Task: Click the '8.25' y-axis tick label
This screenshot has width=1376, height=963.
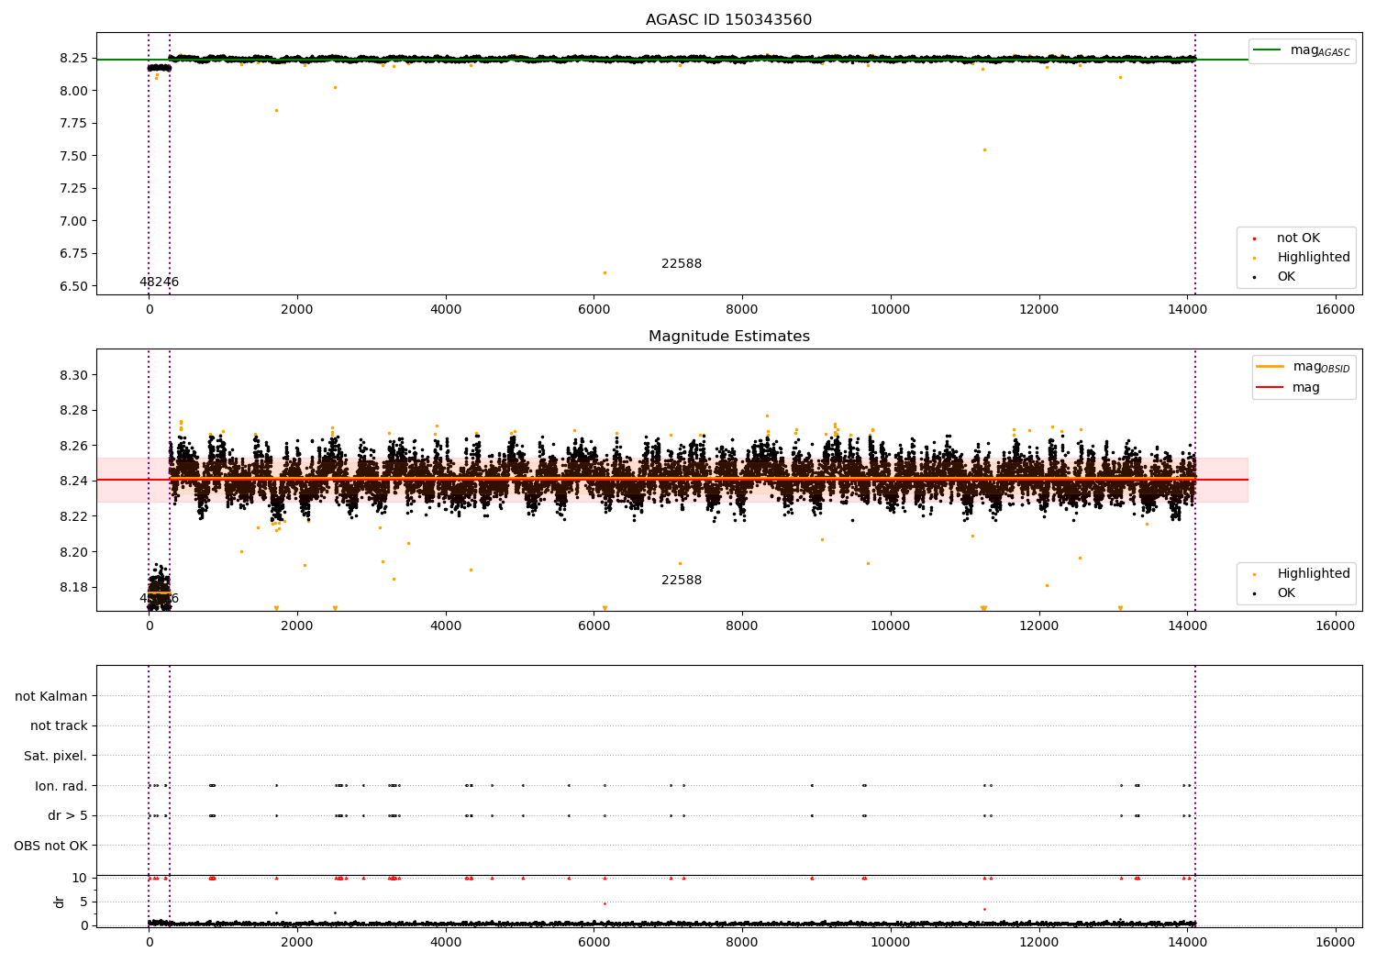Action: 73,59
